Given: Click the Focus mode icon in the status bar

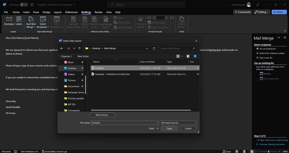Looking at the screenshot, I should [x=227, y=152].
